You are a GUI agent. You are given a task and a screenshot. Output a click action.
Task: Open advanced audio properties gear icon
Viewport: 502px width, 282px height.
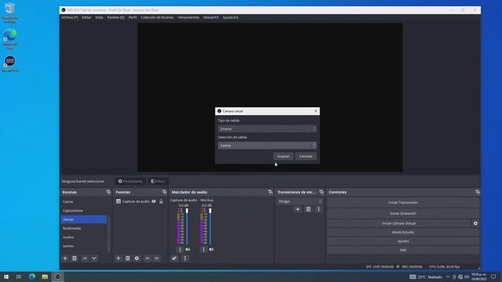pos(174,258)
